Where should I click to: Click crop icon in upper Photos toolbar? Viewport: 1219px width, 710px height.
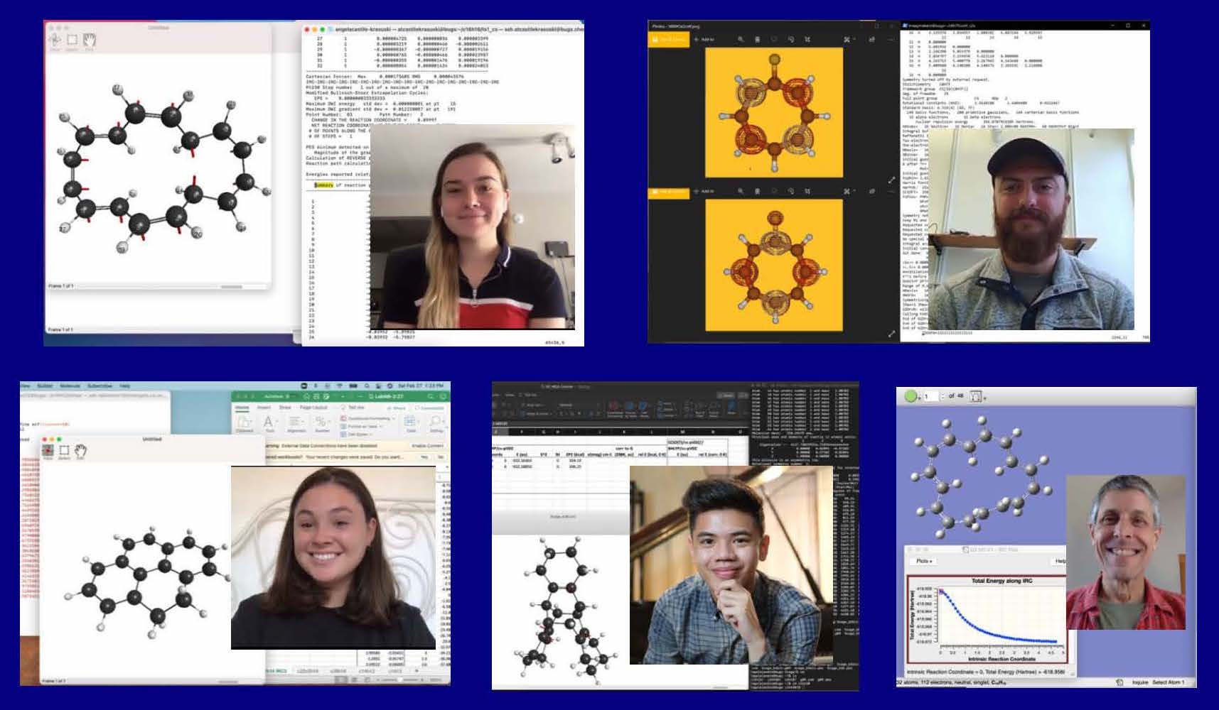click(807, 39)
